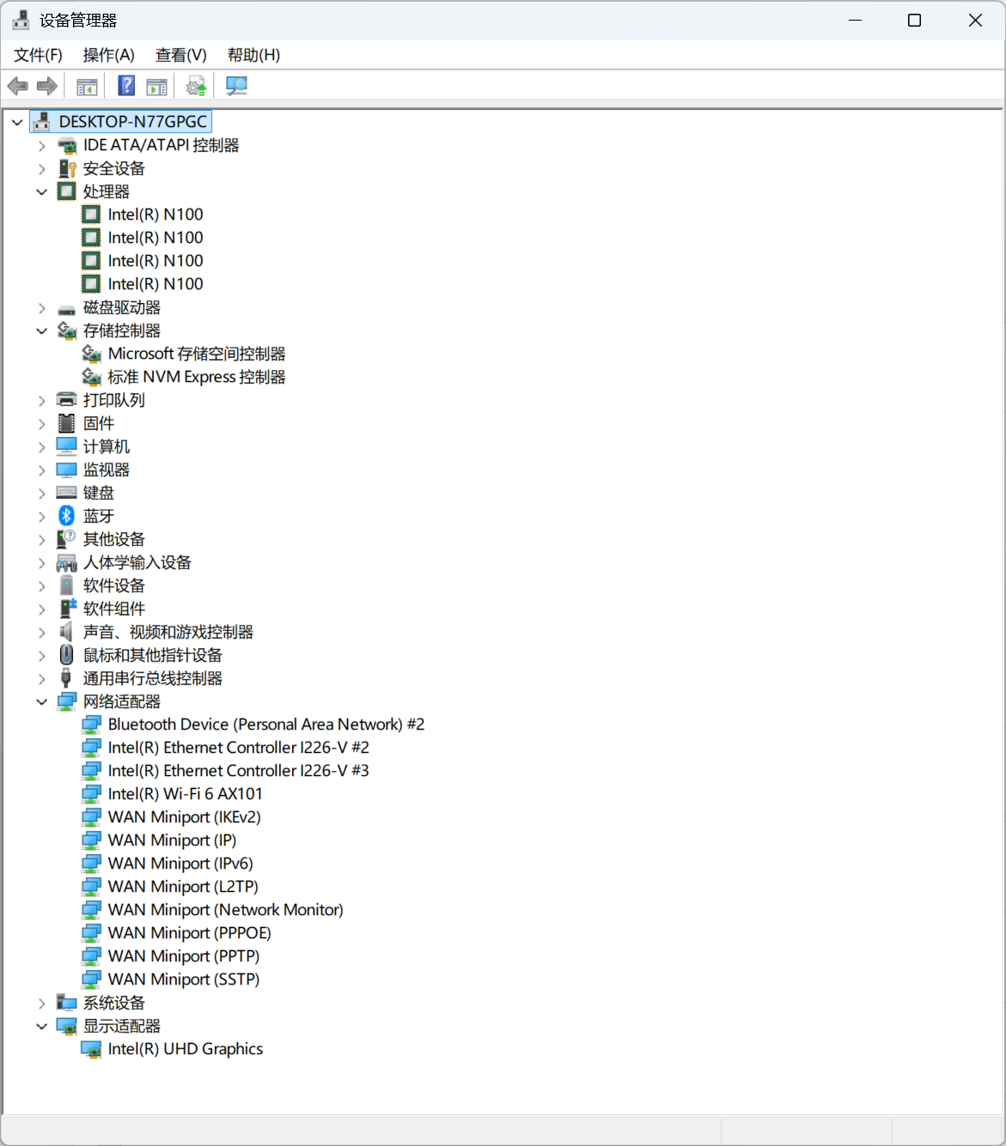Select Microsoft 存储空间控制器
The width and height of the screenshot is (1006, 1146).
pos(196,354)
